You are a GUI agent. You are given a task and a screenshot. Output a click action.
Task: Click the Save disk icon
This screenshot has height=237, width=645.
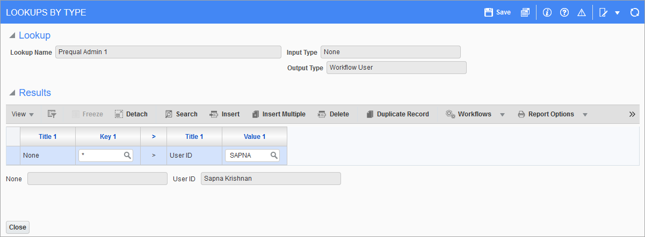[x=488, y=12]
